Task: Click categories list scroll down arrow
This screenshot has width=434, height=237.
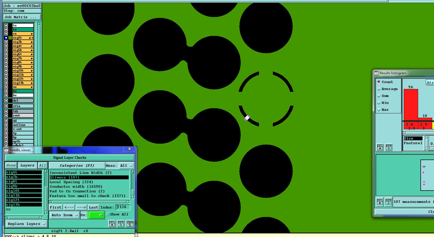Action: [x=133, y=197]
